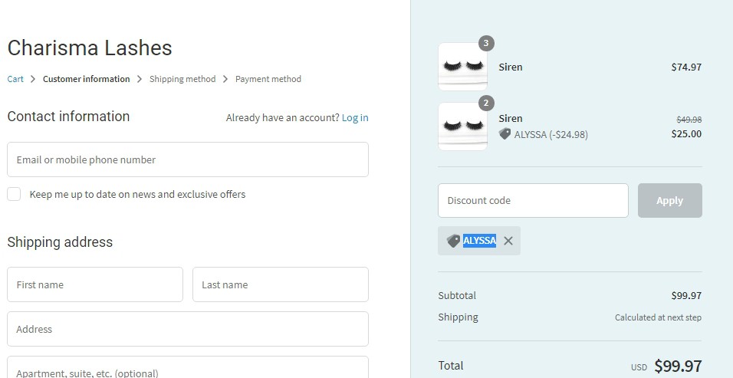The width and height of the screenshot is (733, 378).
Task: Click the quantity badge showing 3
Action: [486, 43]
